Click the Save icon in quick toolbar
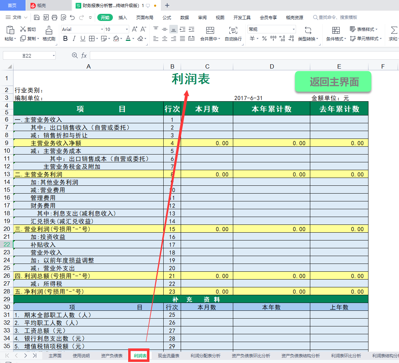The height and width of the screenshot is (363, 399). click(37, 17)
